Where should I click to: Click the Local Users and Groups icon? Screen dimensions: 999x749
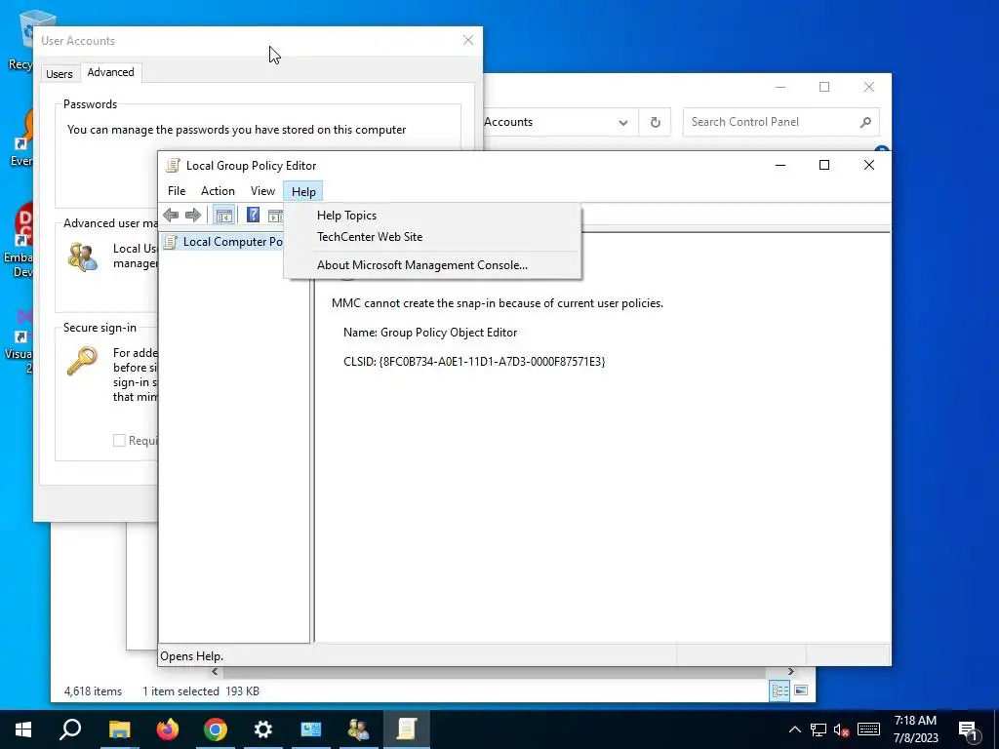point(83,257)
